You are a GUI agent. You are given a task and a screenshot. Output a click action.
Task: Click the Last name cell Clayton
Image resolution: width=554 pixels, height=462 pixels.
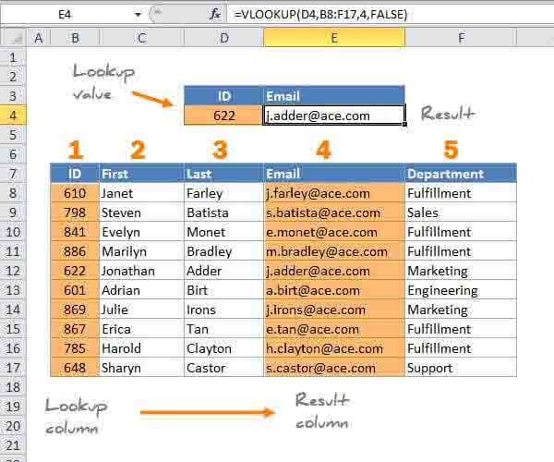223,348
